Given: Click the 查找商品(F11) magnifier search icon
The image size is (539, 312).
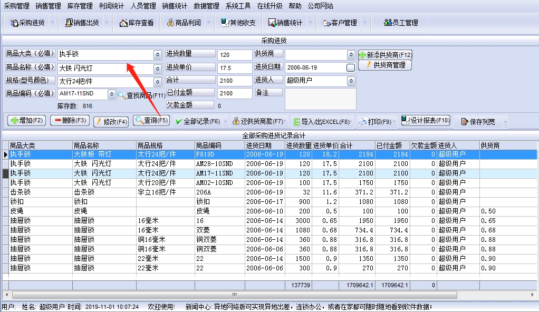Looking at the screenshot, I should [x=121, y=95].
